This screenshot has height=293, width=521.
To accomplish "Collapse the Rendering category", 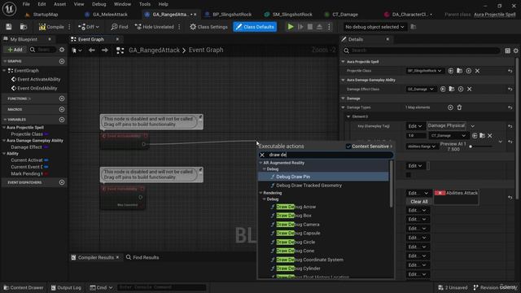I will click(x=260, y=193).
